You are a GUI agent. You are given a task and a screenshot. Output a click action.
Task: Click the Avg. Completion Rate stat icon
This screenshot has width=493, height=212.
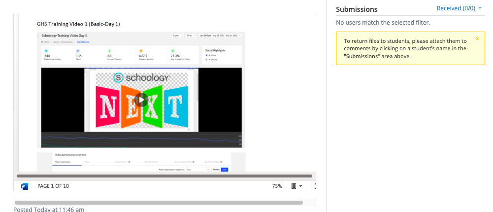pyautogui.click(x=172, y=51)
